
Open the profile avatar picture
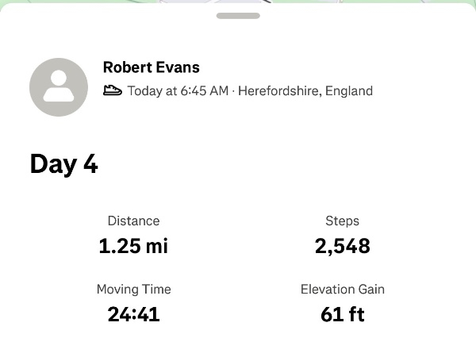pyautogui.click(x=59, y=87)
